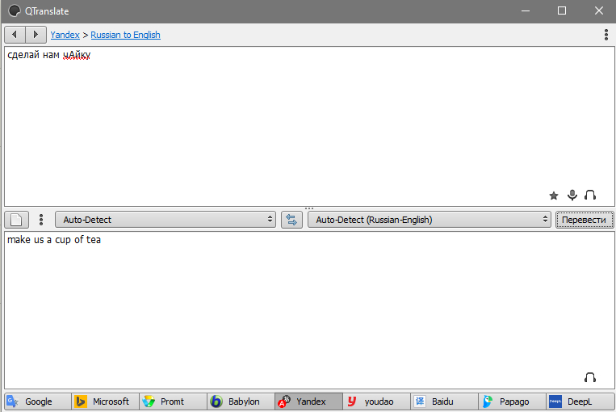Click the forward navigation arrow button
This screenshot has height=412, width=616.
click(x=36, y=35)
